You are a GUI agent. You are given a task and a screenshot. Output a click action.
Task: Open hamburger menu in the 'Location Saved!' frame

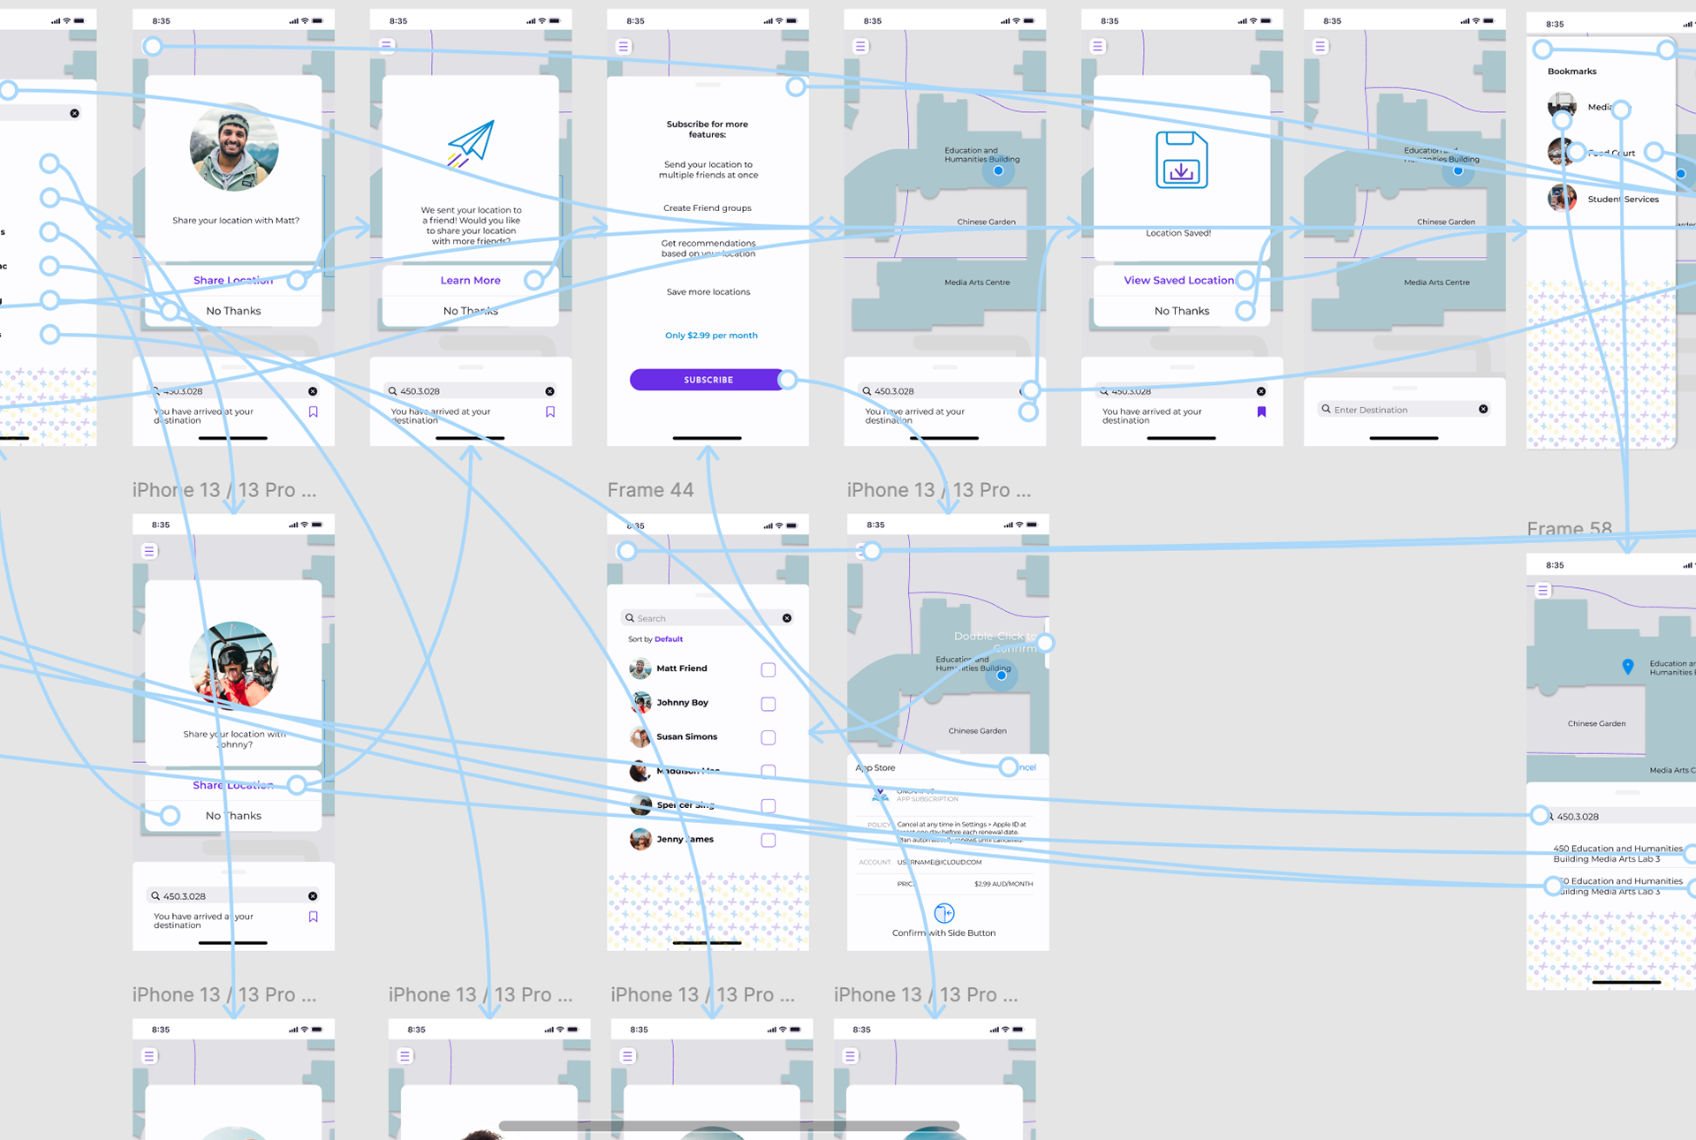(x=1098, y=46)
